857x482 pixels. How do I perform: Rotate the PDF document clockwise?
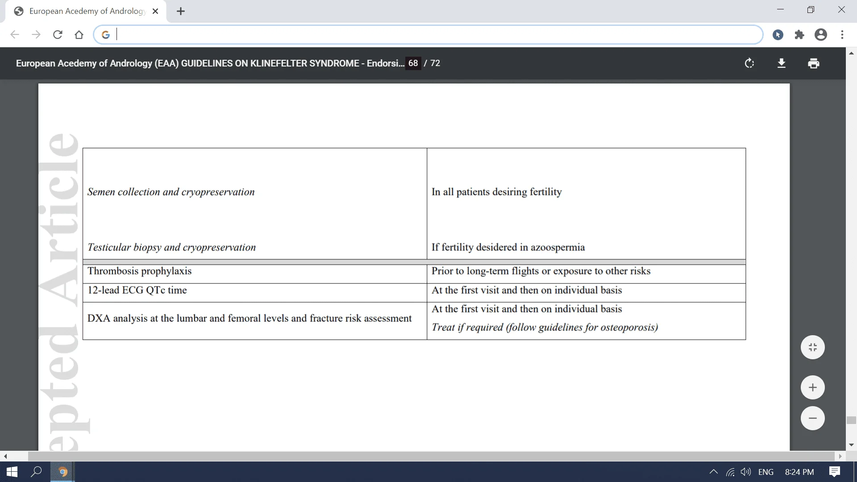[749, 63]
